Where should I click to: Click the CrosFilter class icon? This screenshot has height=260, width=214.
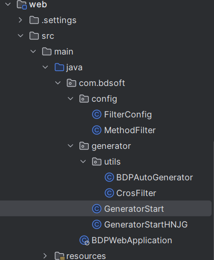(x=109, y=193)
